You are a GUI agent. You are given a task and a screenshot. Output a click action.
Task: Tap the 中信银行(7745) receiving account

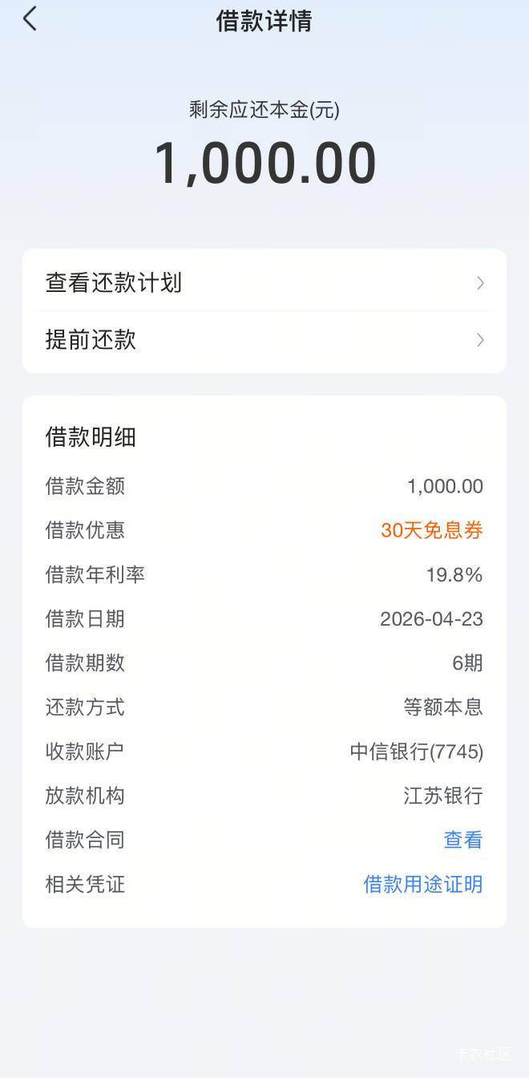tap(417, 752)
